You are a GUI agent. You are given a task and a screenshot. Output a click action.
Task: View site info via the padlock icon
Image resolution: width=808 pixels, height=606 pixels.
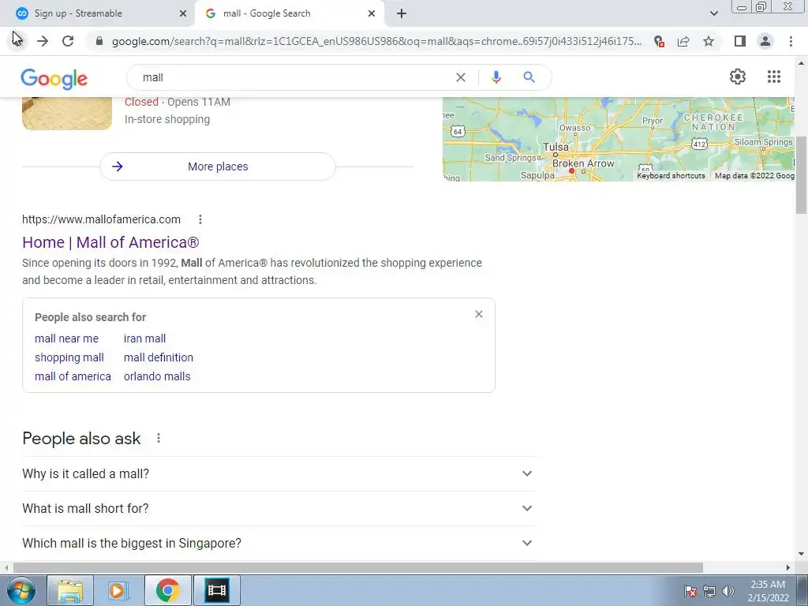[x=99, y=41]
